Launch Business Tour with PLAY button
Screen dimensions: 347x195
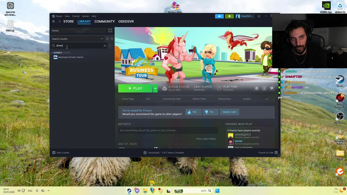[x=135, y=88]
